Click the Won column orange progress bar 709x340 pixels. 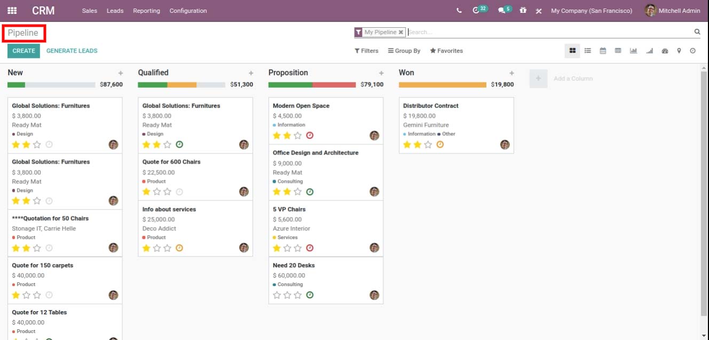click(443, 84)
